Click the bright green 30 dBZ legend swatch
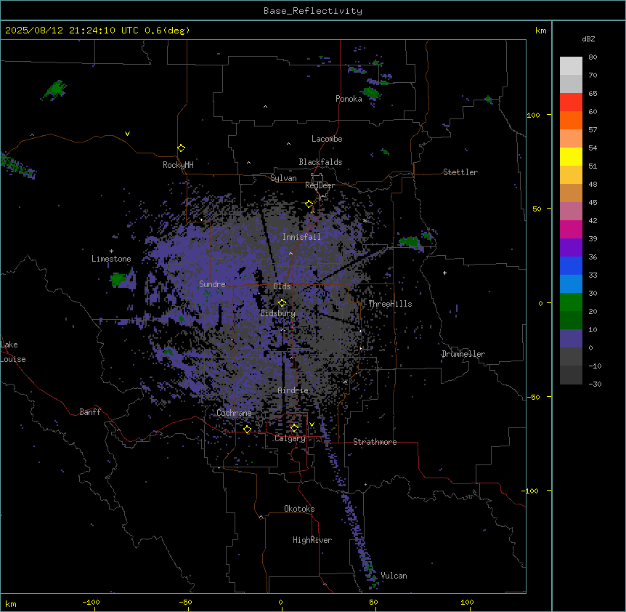Image resolution: width=626 pixels, height=612 pixels. tap(571, 302)
